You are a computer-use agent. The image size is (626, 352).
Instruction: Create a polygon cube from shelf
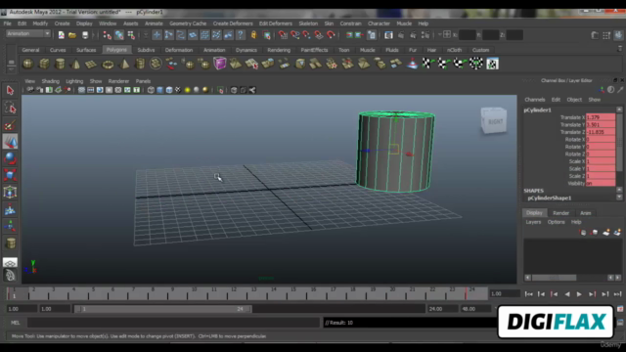(x=44, y=64)
